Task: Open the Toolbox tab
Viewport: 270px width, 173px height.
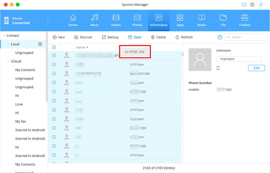Action: click(x=244, y=20)
